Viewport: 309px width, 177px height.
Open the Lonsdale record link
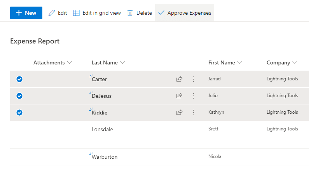pyautogui.click(x=102, y=129)
